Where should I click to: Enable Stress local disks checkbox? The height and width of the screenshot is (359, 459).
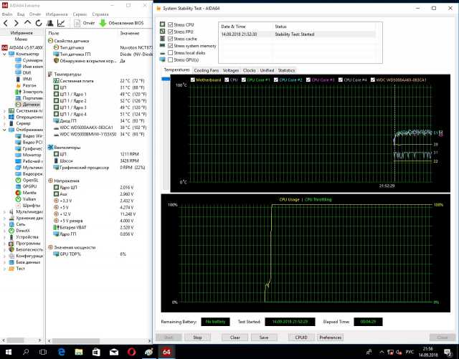[171, 52]
